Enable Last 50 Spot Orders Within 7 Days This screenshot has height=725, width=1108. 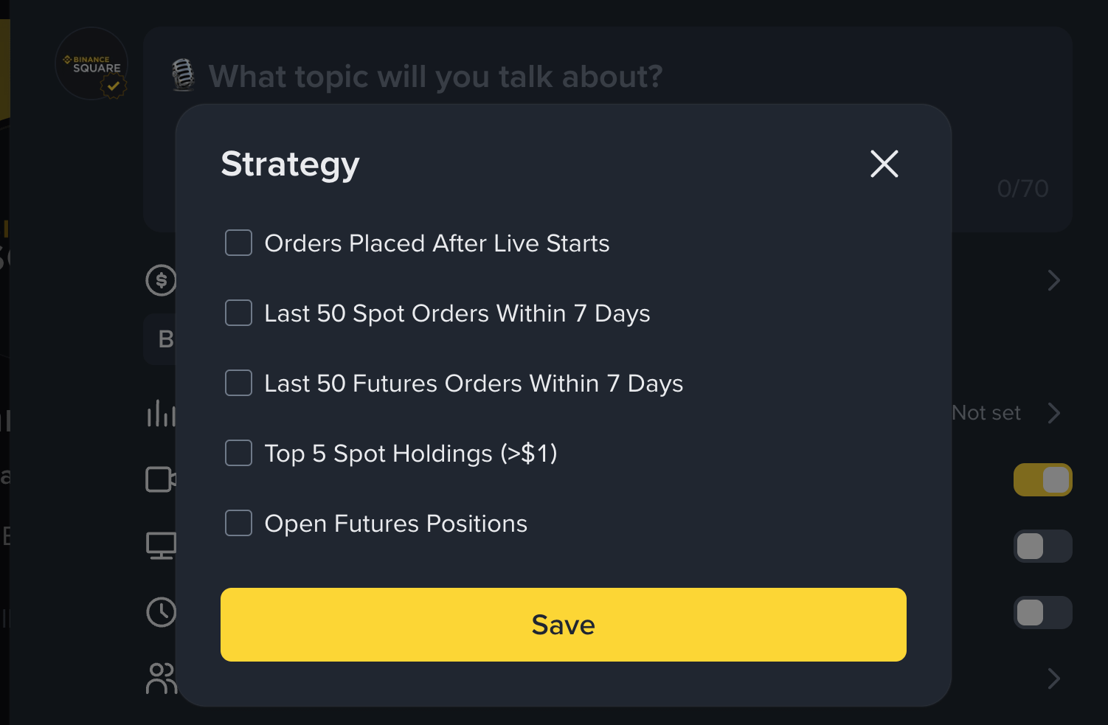pyautogui.click(x=238, y=313)
